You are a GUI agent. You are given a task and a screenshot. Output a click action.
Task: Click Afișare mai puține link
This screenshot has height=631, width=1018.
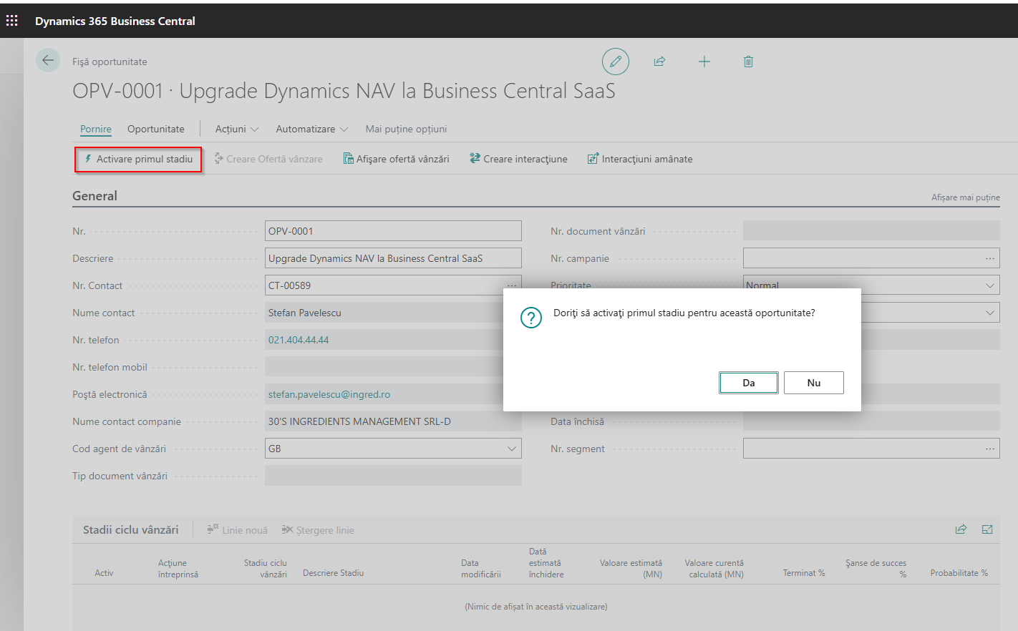coord(966,197)
